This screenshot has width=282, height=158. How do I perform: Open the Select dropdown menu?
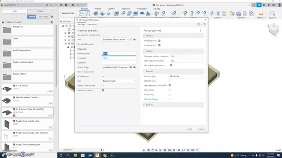(x=272, y=18)
